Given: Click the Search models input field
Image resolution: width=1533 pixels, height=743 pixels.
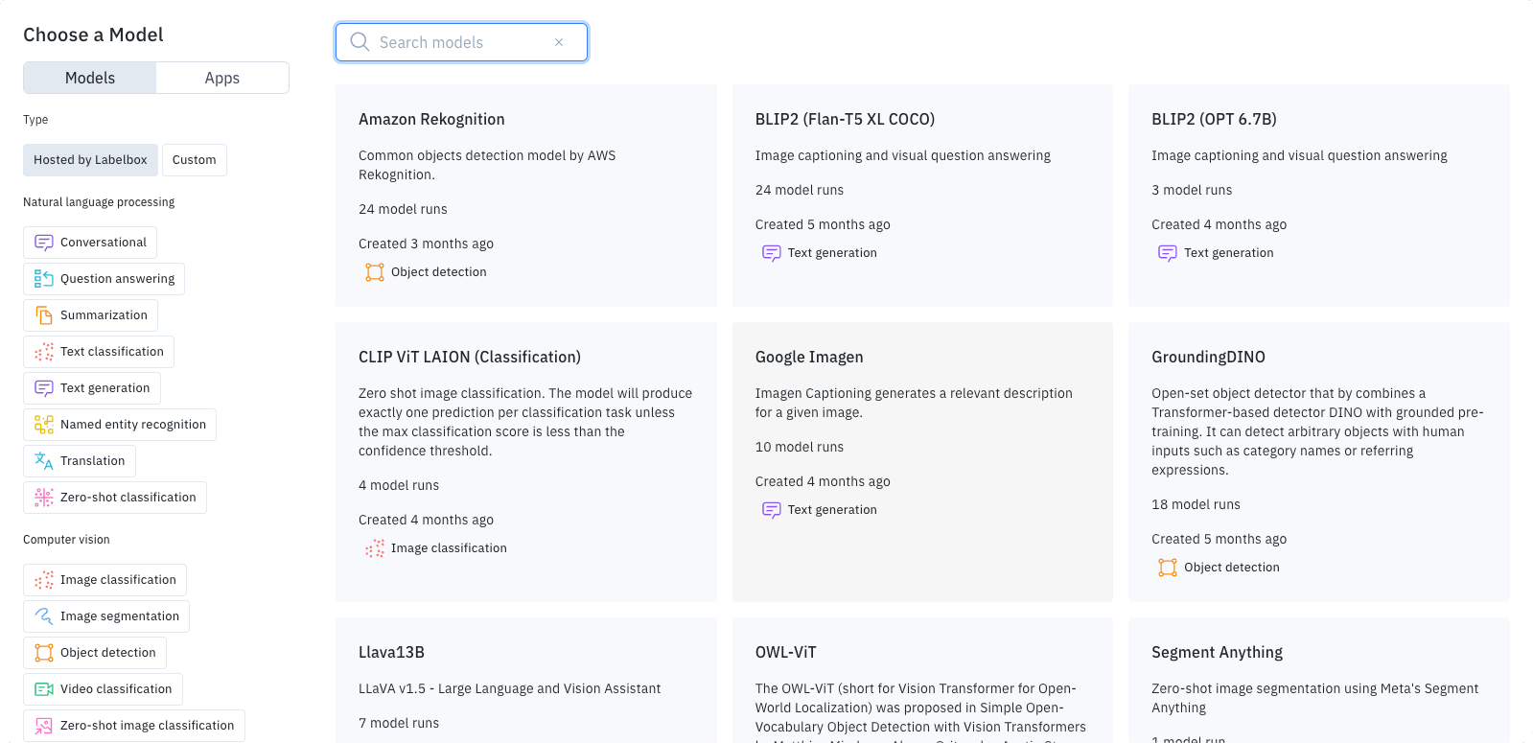Looking at the screenshot, I should click(x=461, y=42).
